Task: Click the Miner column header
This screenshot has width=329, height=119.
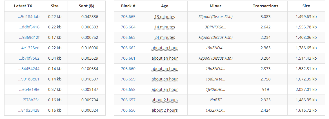Action: coord(215,6)
